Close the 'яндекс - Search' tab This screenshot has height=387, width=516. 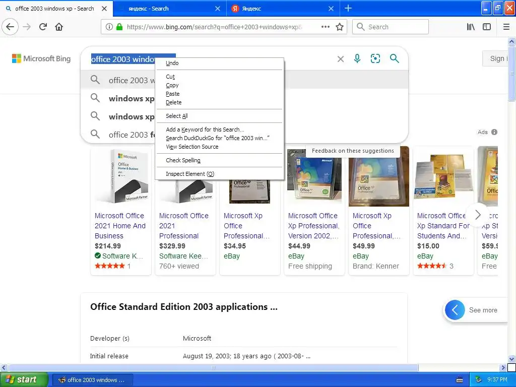coord(218,9)
